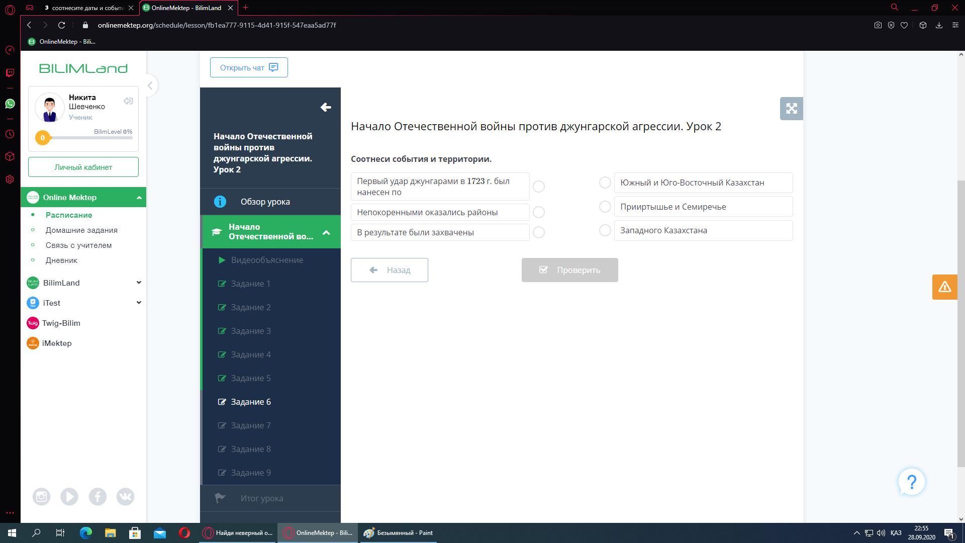Click the back arrow in lesson panel
Image resolution: width=965 pixels, height=543 pixels.
326,107
